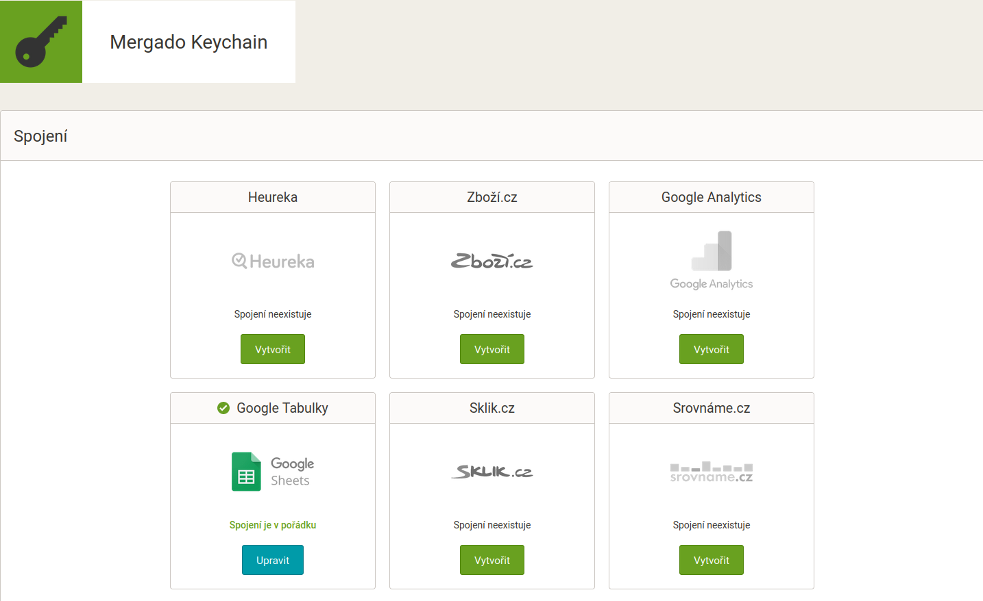Image resolution: width=983 pixels, height=601 pixels.
Task: Click the Mergado Keychain key logo
Action: 41,42
